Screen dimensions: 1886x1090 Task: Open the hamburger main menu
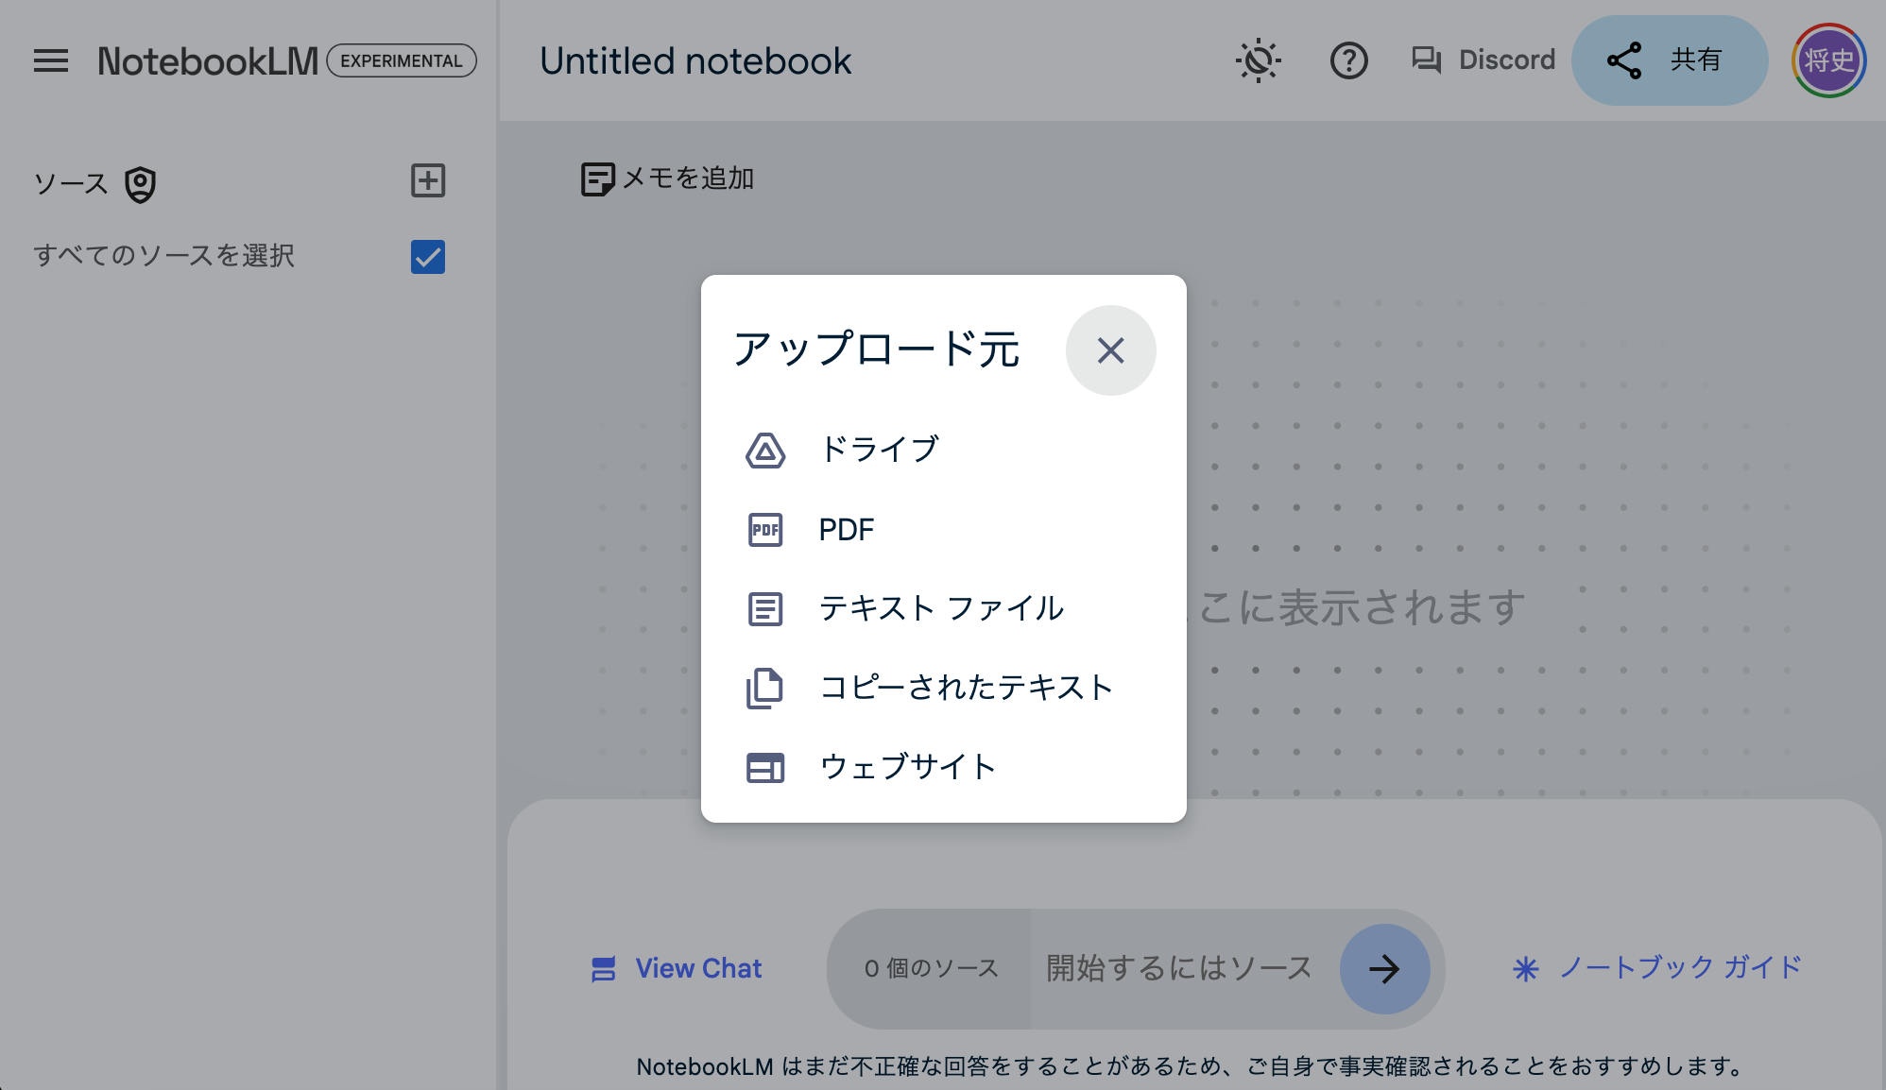coord(51,61)
